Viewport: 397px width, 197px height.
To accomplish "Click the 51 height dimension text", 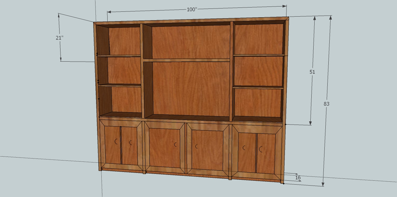I will point(312,72).
